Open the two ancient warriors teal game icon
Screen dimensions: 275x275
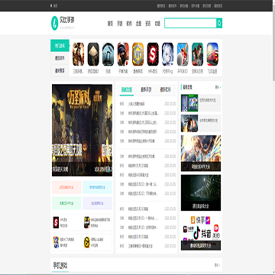click(197, 54)
